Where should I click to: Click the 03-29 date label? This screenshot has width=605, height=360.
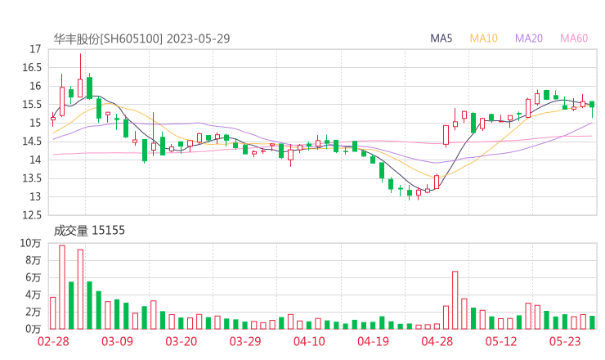[x=245, y=341]
